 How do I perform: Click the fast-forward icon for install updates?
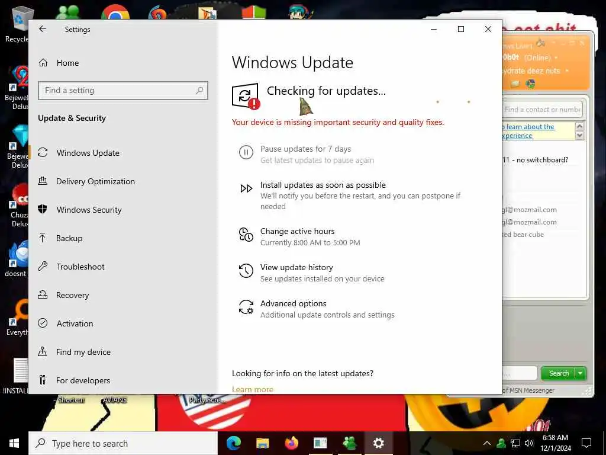pyautogui.click(x=246, y=188)
